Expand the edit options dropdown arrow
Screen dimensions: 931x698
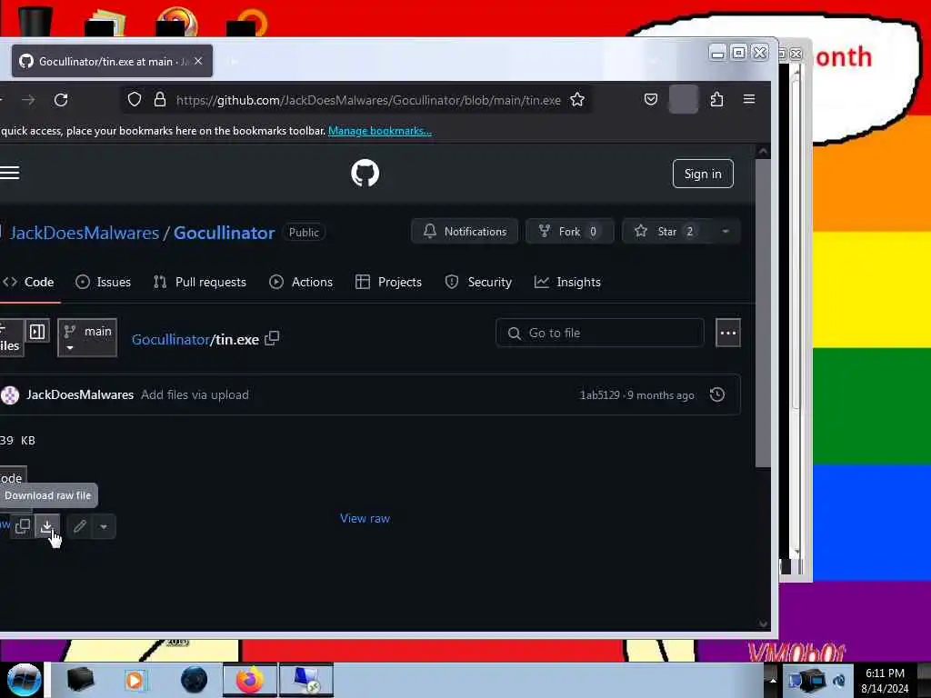104,526
